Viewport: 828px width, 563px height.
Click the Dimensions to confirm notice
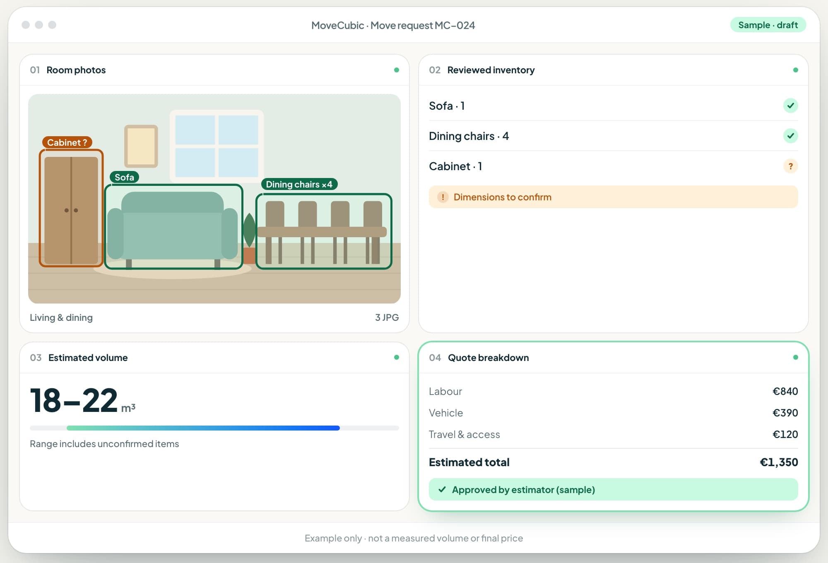pos(613,197)
